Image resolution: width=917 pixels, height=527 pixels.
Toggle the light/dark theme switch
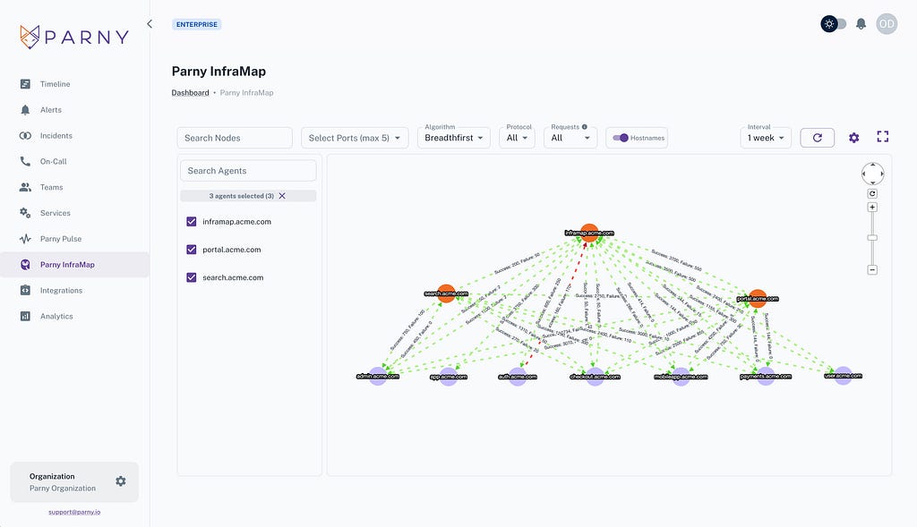[834, 24]
